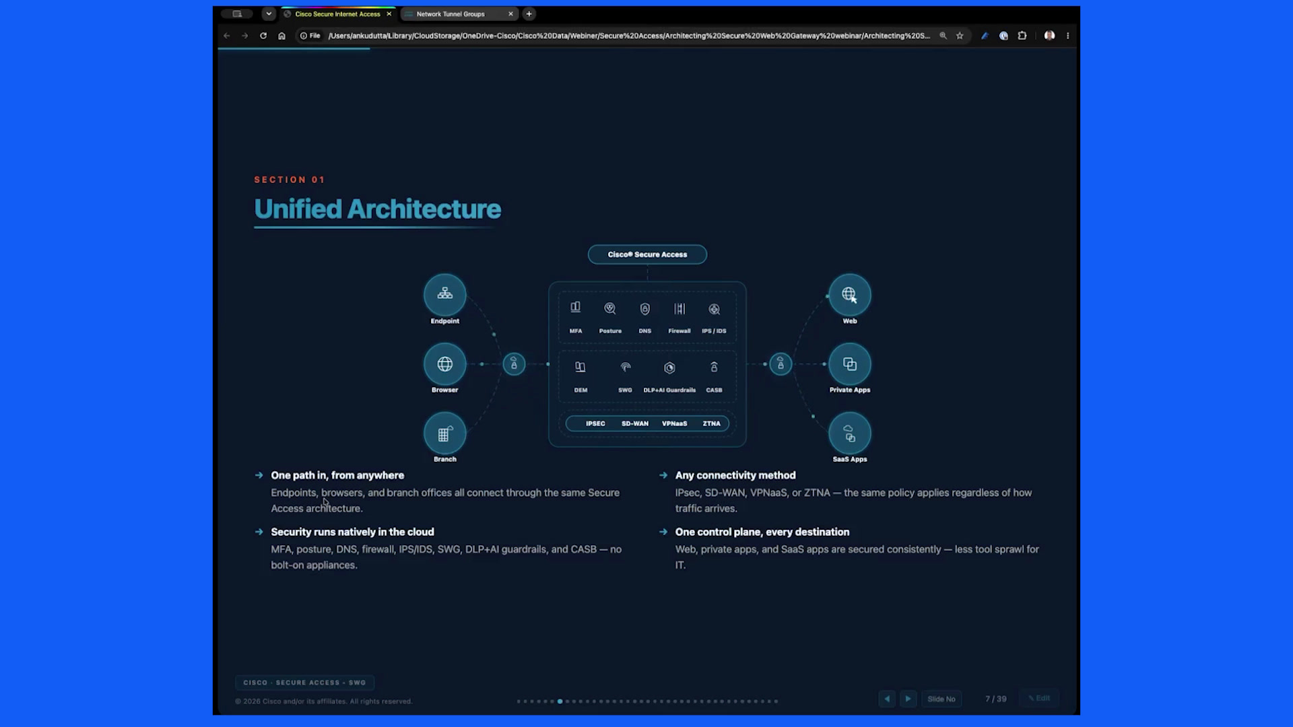Click the CASB lock icon
1293x727 pixels.
715,367
